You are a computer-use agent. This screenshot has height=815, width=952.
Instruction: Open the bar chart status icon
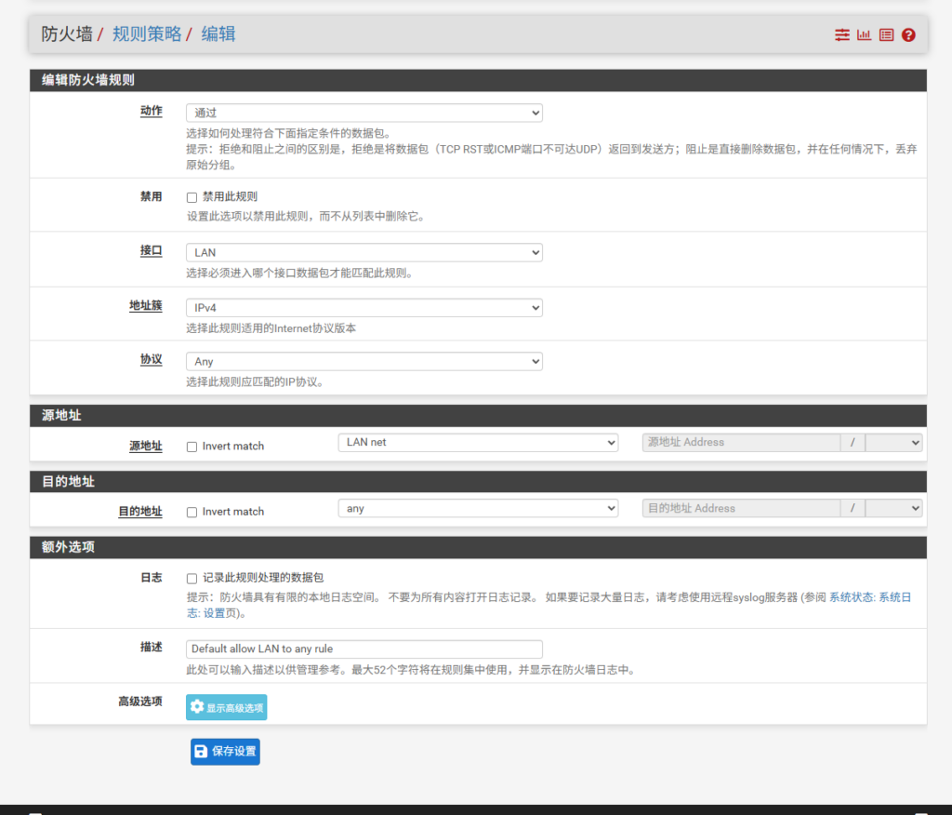point(864,34)
